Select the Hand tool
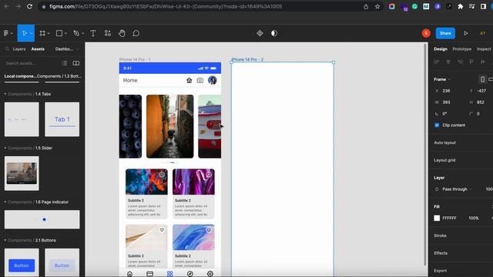The image size is (493, 277). pyautogui.click(x=122, y=33)
